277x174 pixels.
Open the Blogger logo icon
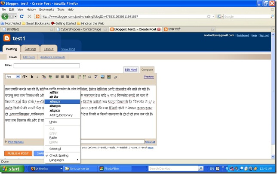click(x=7, y=38)
